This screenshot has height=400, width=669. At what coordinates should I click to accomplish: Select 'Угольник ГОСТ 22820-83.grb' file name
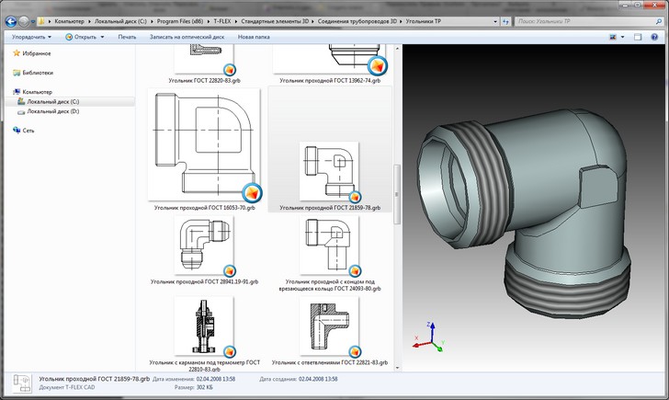[204, 80]
